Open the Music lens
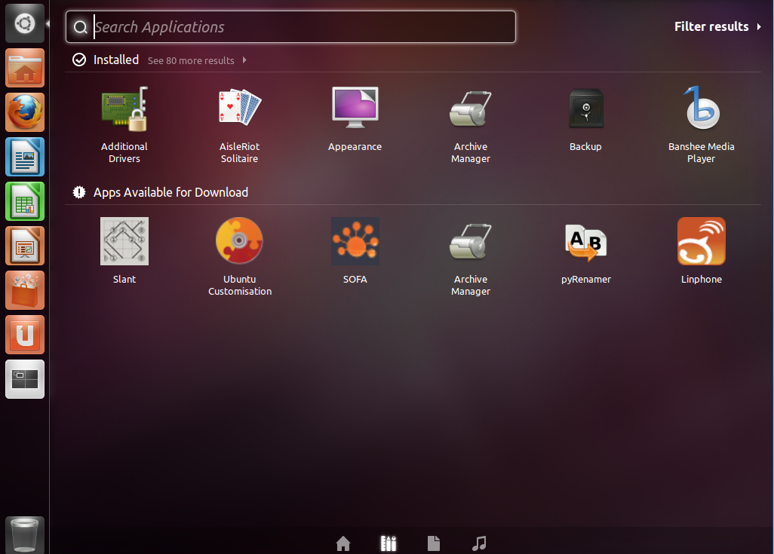 tap(479, 543)
